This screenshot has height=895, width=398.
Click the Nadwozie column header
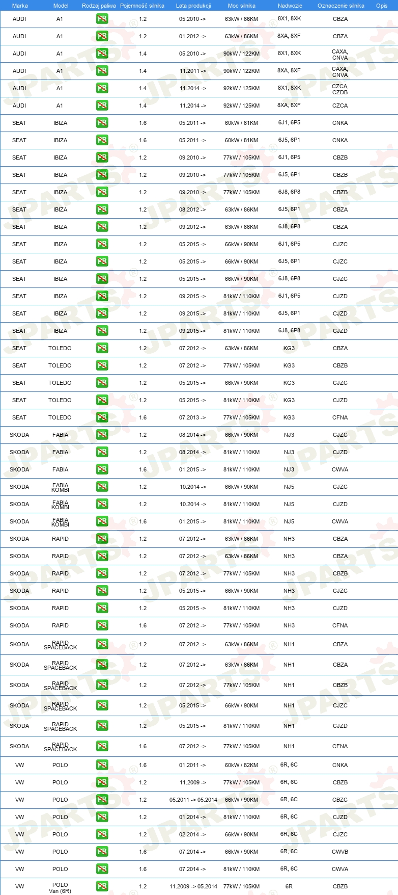point(290,6)
